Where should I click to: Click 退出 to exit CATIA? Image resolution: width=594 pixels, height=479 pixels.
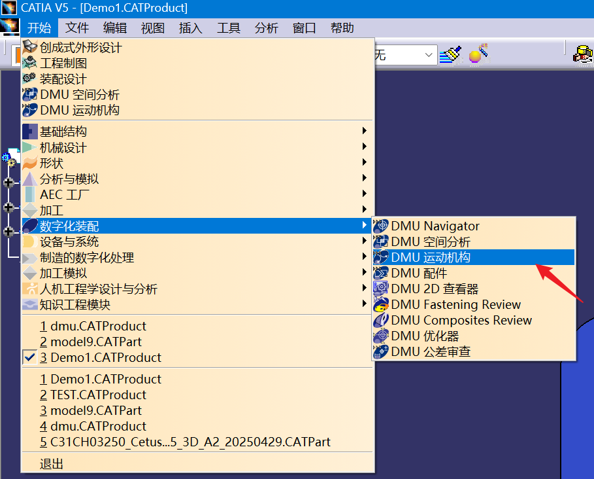pyautogui.click(x=52, y=464)
